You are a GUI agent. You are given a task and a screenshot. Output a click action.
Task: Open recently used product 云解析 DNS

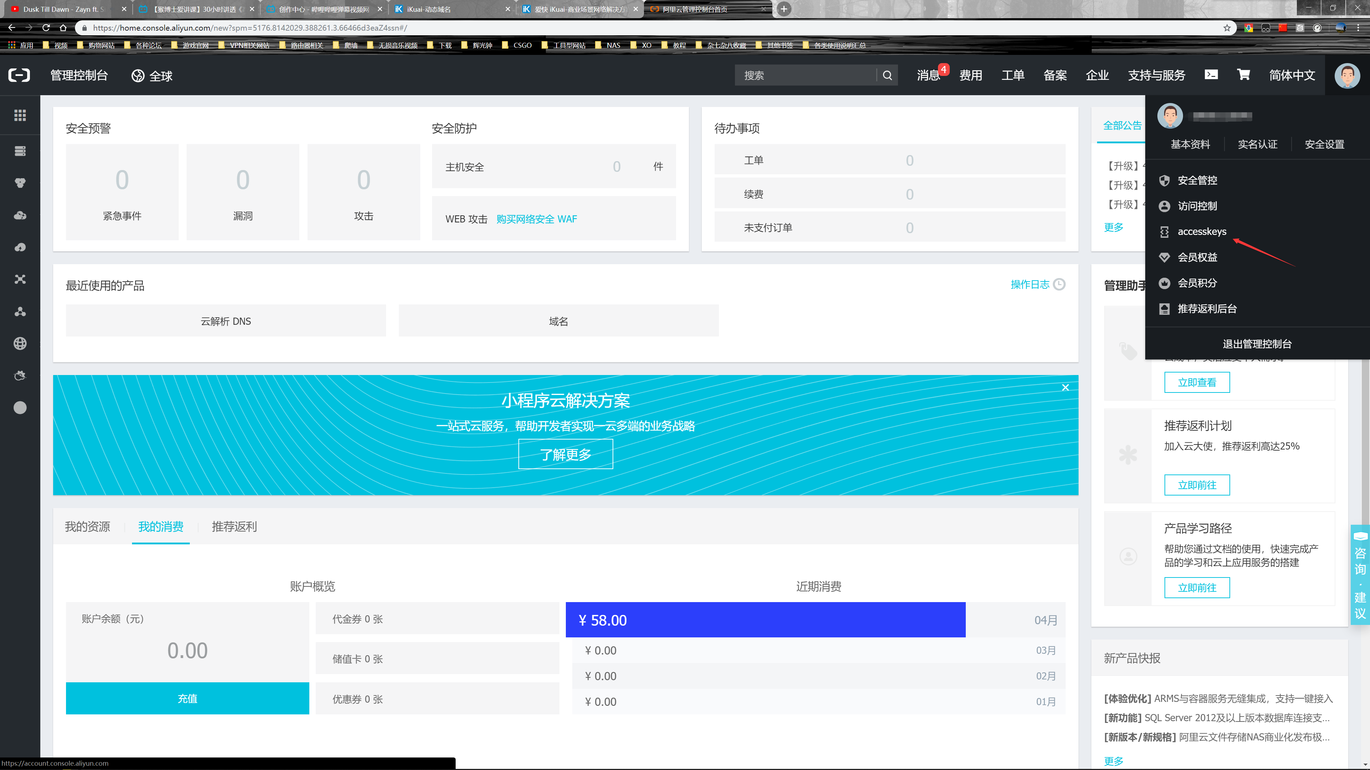tap(225, 321)
